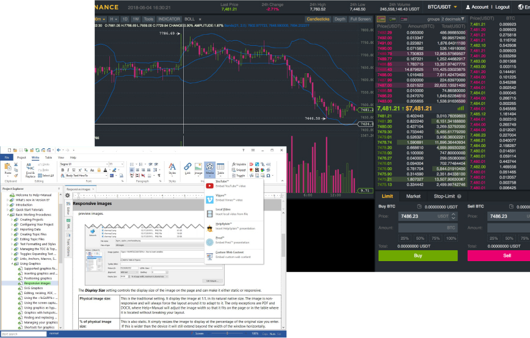
Task: Open the decimals grouping dropdown
Action: (x=446, y=19)
